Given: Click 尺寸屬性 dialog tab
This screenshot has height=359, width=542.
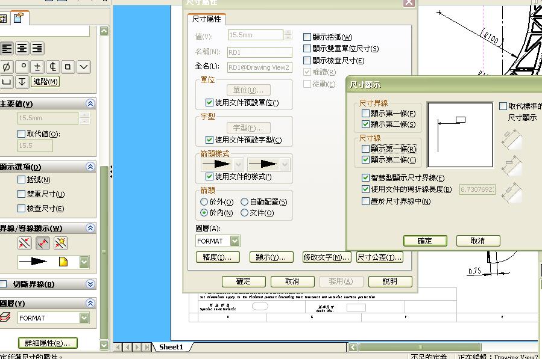Looking at the screenshot, I should [207, 19].
